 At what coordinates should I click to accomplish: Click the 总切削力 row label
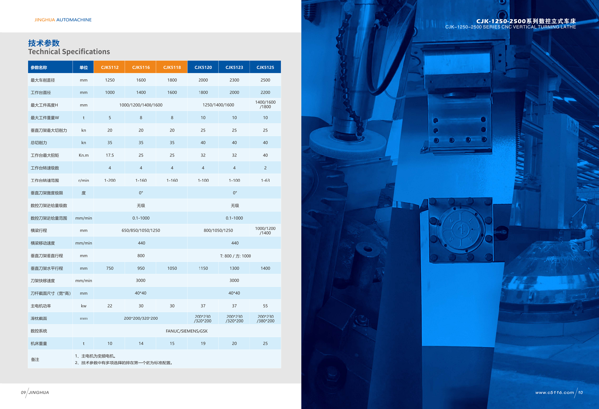point(39,143)
